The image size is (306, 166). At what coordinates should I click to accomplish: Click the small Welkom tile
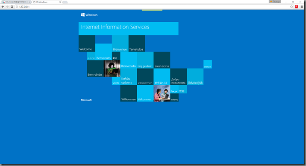(208, 64)
